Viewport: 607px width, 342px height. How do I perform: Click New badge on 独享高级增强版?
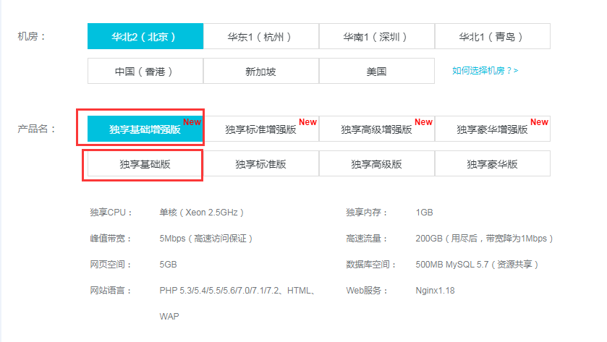tap(423, 122)
